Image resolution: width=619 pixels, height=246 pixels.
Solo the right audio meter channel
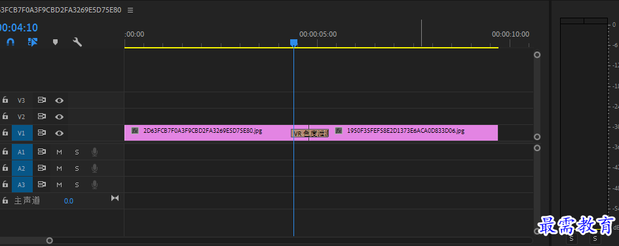coord(595,239)
